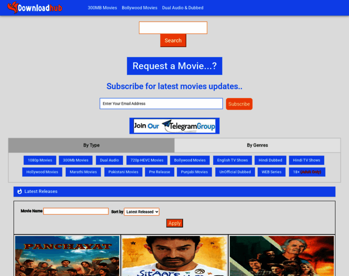Open Hindi Dubbed category

pos(270,160)
